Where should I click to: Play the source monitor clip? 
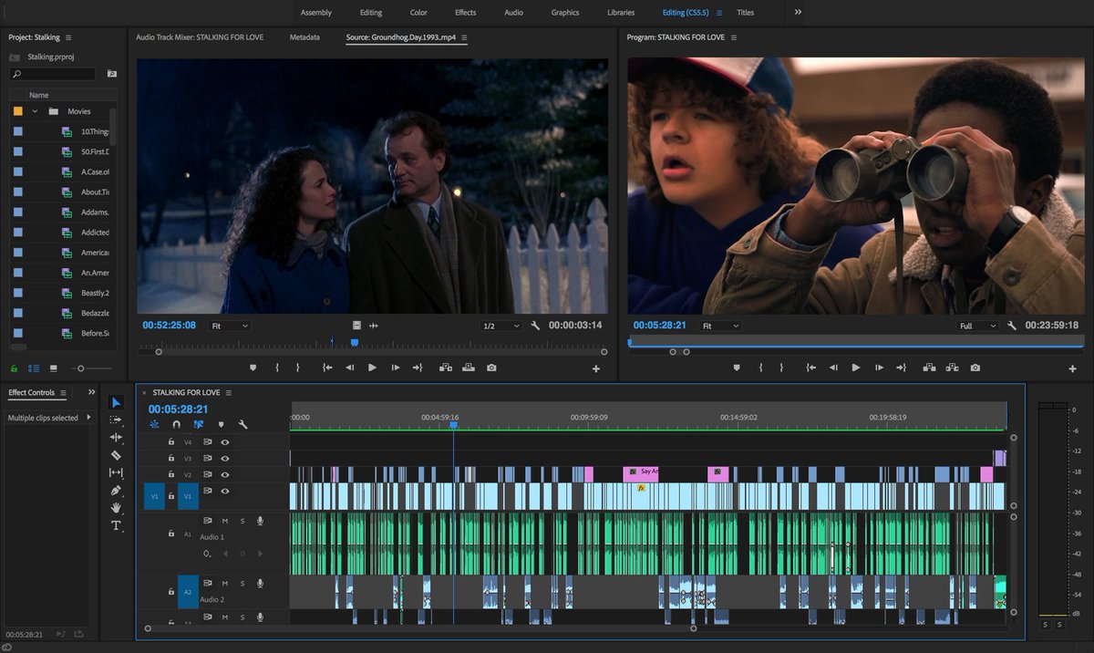pos(372,368)
